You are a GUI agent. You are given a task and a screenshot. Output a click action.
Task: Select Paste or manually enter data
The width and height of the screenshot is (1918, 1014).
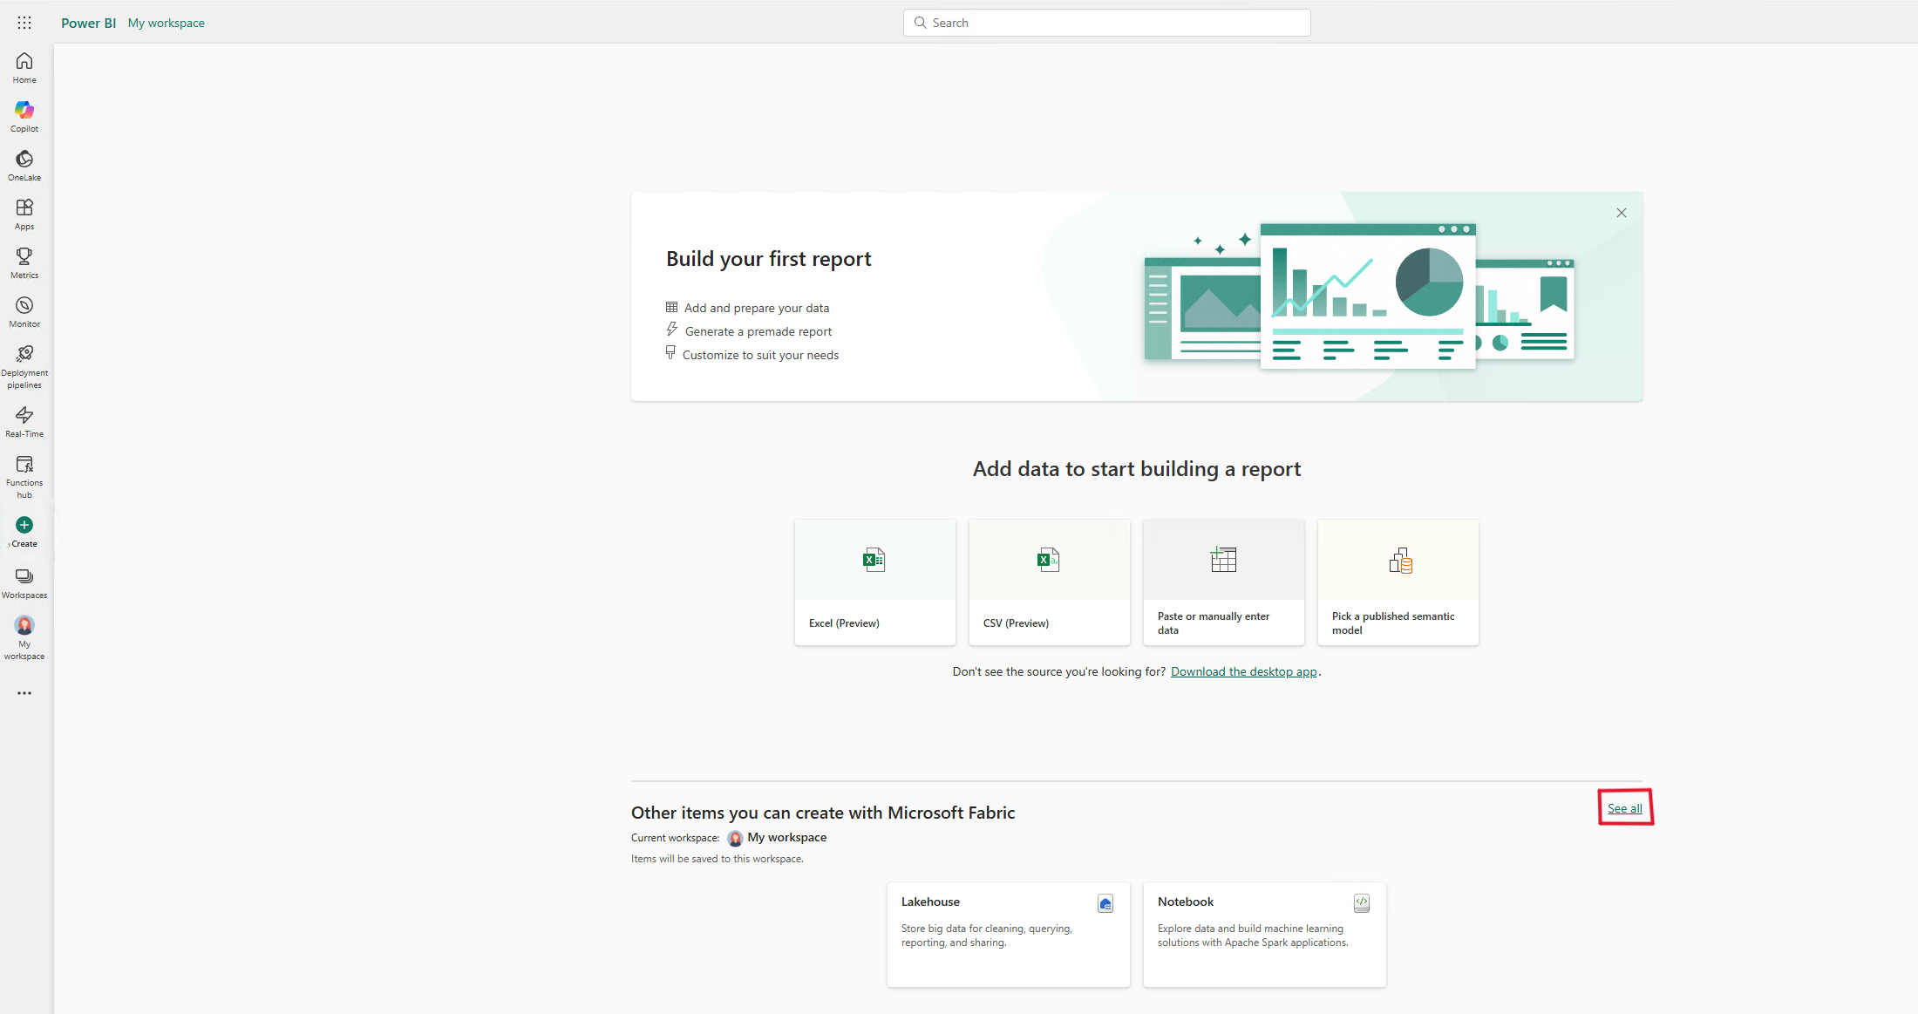(1221, 582)
